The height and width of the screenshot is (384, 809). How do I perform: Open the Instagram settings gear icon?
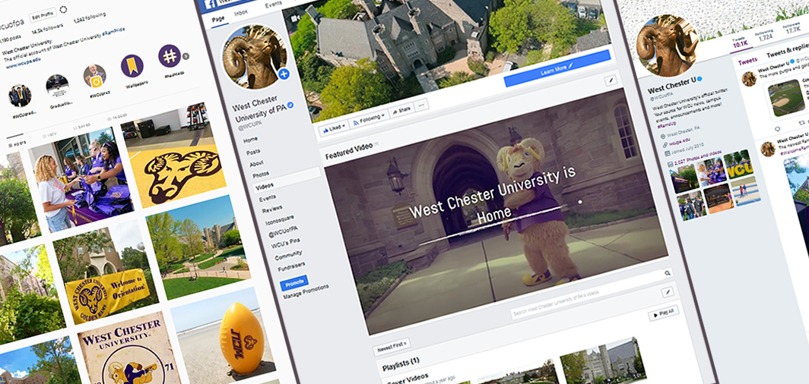[x=64, y=9]
